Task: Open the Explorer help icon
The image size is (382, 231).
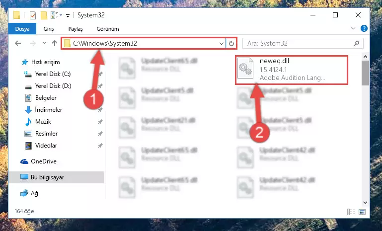Action: tap(364, 28)
